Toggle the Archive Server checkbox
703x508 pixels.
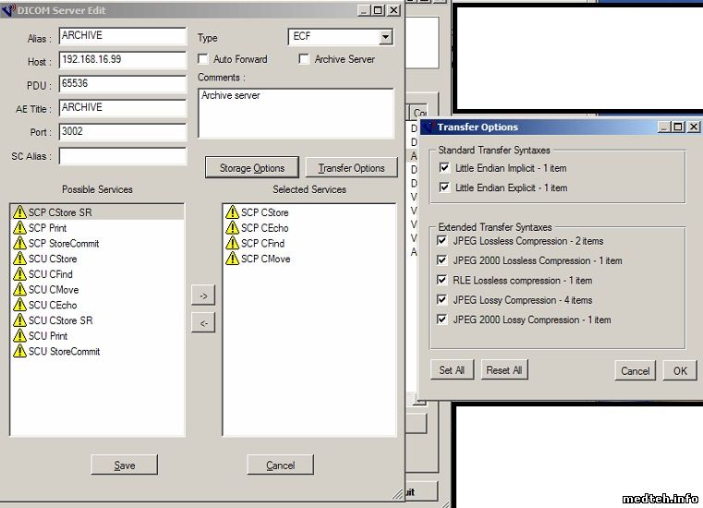pyautogui.click(x=305, y=59)
